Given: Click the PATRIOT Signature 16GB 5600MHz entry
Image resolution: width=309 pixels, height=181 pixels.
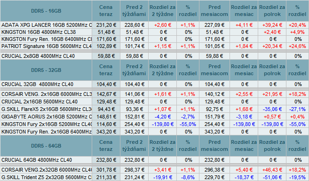Looking at the screenshot, I should (x=47, y=46).
